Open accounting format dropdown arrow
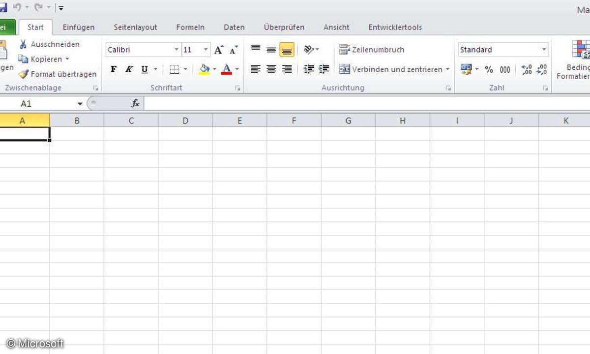The width and height of the screenshot is (590, 354). click(476, 69)
